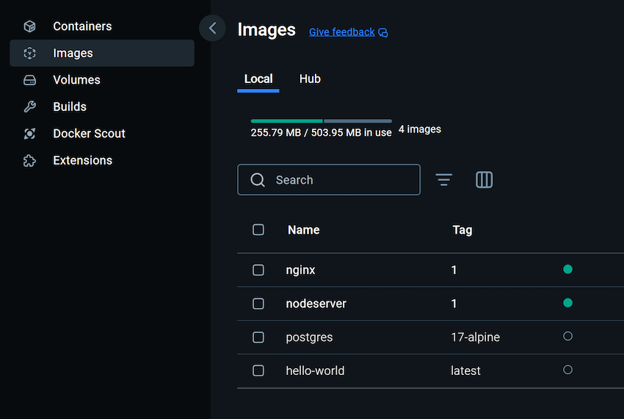Follow the Give feedback link
This screenshot has height=419, width=624.
342,32
